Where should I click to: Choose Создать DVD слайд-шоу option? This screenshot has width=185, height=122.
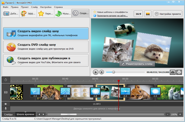46,47
